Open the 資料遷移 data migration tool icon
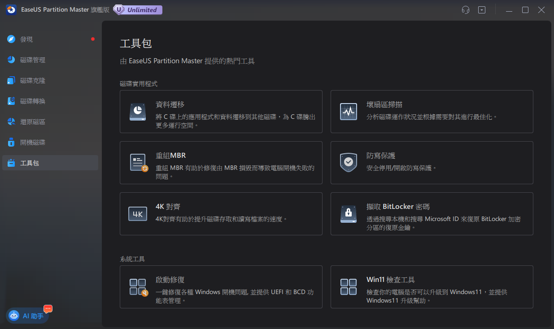 point(138,112)
